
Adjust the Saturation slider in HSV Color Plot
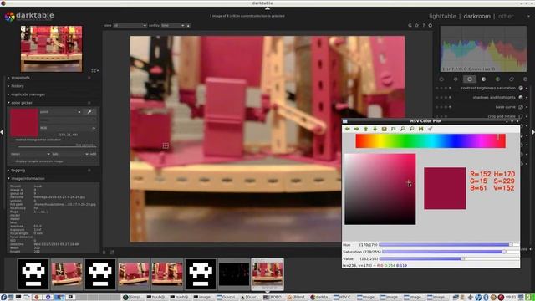(451, 252)
